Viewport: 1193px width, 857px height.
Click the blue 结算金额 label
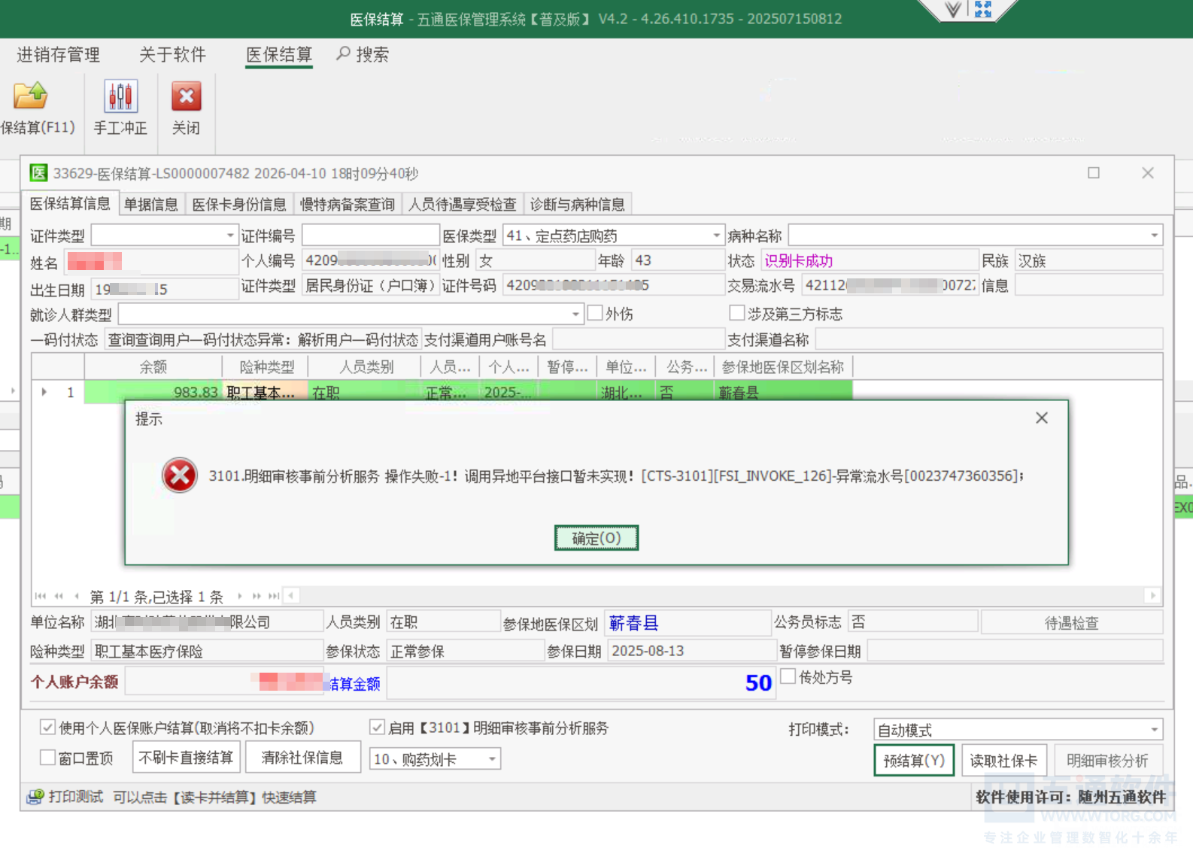tap(354, 683)
